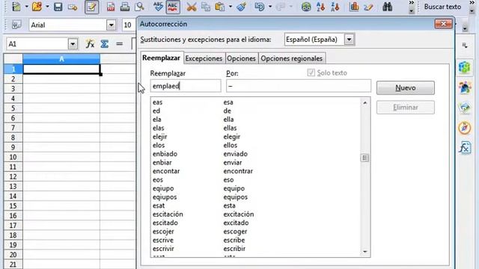This screenshot has height=269, width=479.
Task: Toggle the drawing functions pencil icon
Action: (368, 7)
